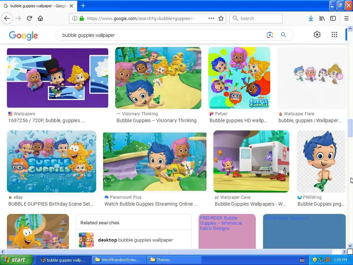Click the green padlock security icon
Image resolution: width=353 pixels, height=265 pixels.
pyautogui.click(x=82, y=19)
